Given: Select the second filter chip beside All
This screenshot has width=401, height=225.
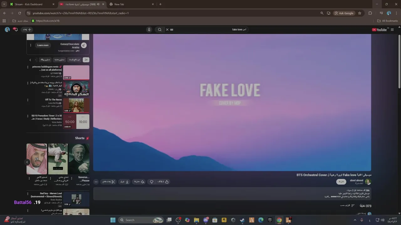Looking at the screenshot, I should click(x=74, y=60).
